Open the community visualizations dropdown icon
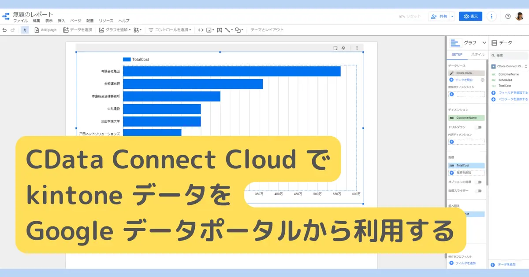The image size is (529, 277). click(x=138, y=30)
